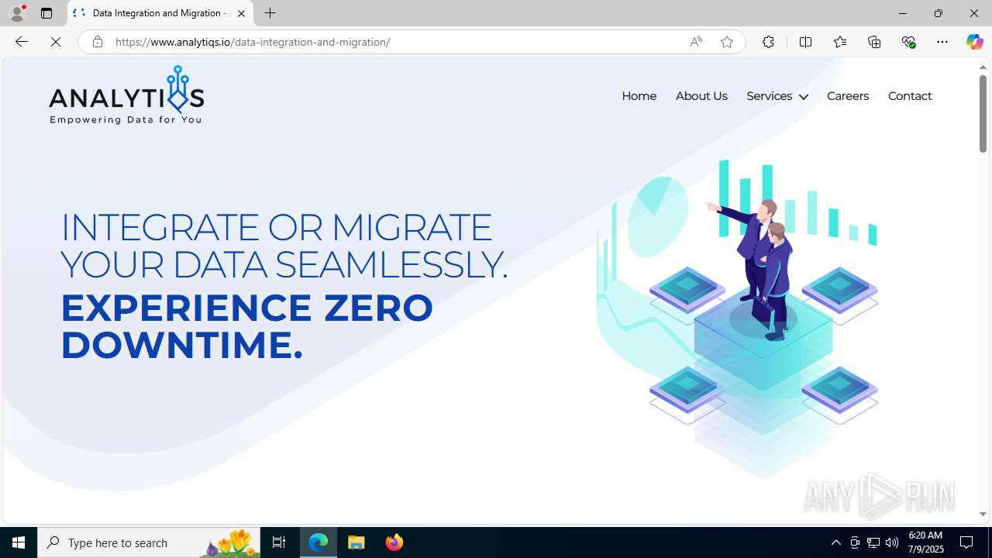This screenshot has width=992, height=558.
Task: Open Task View on taskbar
Action: point(279,542)
